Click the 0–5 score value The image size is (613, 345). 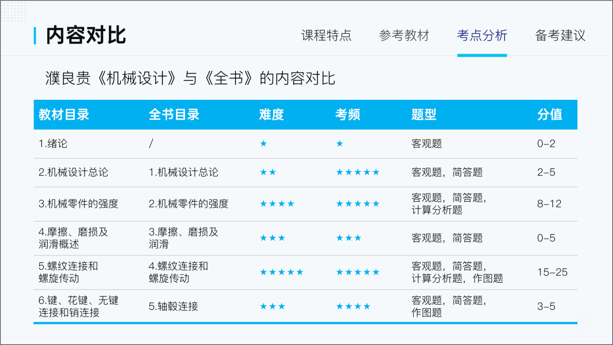click(546, 238)
